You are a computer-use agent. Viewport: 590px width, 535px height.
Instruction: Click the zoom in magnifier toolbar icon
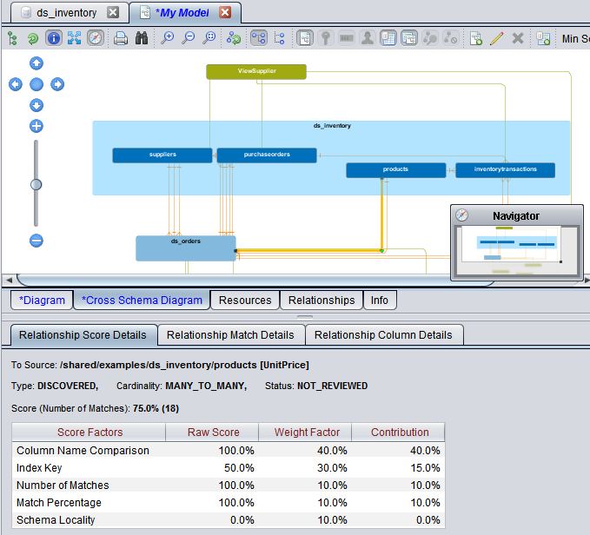tap(168, 38)
